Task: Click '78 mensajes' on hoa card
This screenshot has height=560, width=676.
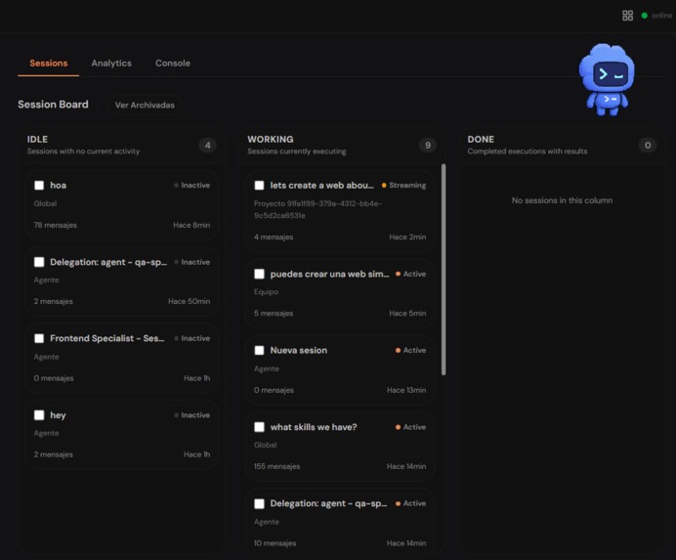Action: pyautogui.click(x=55, y=225)
